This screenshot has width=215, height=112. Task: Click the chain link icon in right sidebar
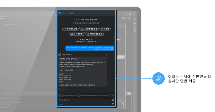(135, 30)
